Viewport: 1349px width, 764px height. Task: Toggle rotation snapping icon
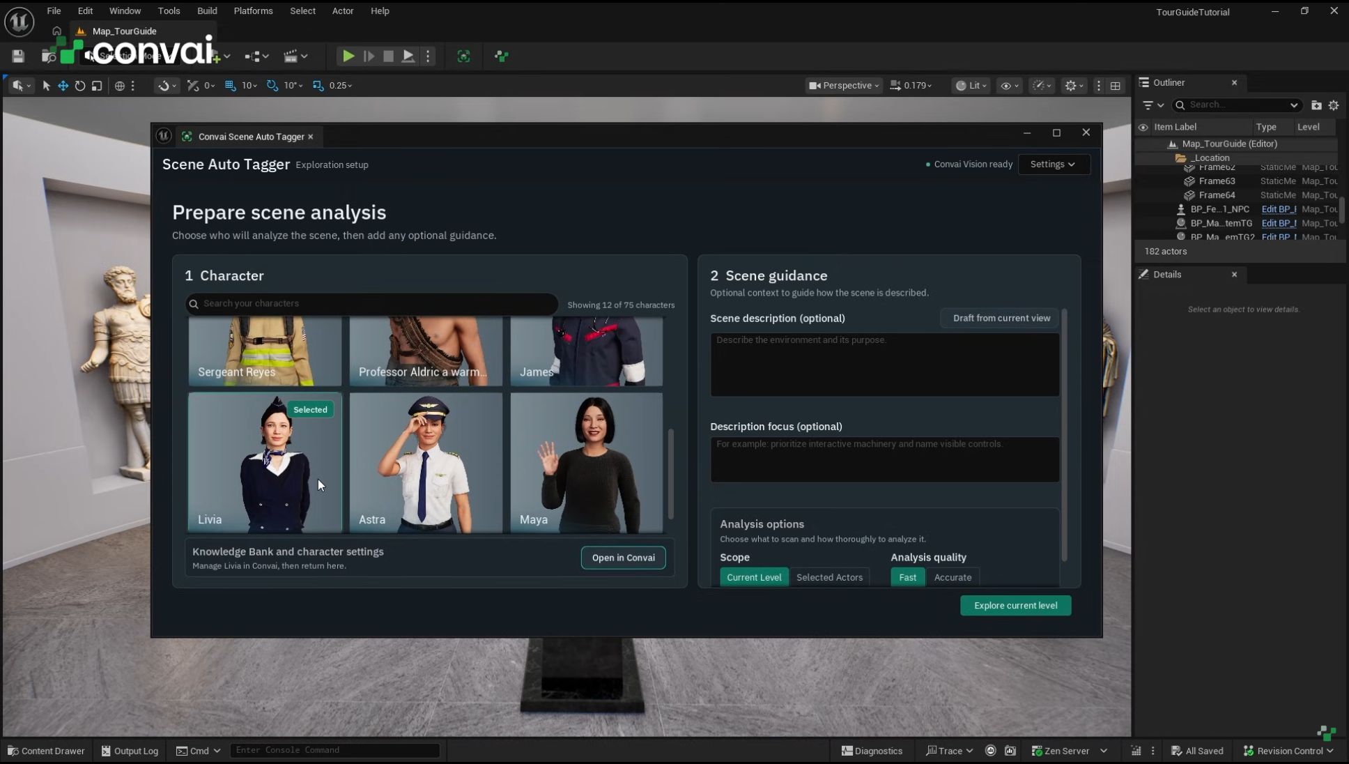[x=272, y=86]
